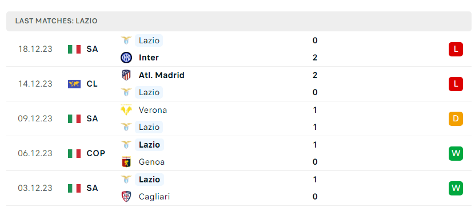Click the green W badge for Genoa match

pyautogui.click(x=456, y=153)
